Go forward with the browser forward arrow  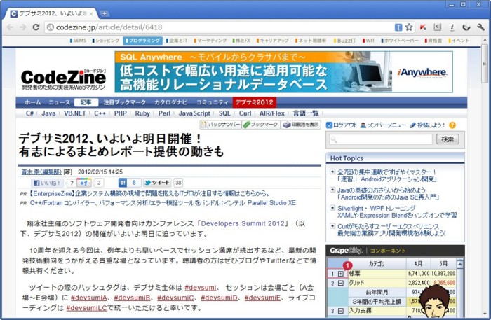click(x=23, y=27)
